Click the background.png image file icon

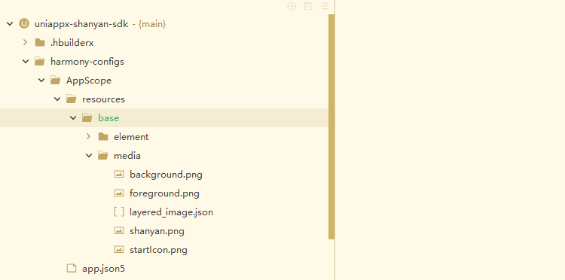(119, 174)
